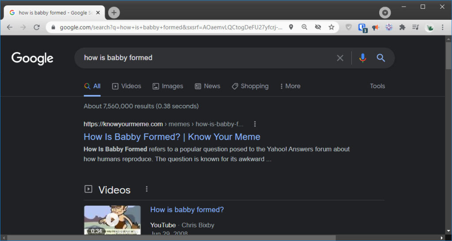Play the How is babby formed video thumbnail
The image size is (452, 241).
pyautogui.click(x=112, y=219)
